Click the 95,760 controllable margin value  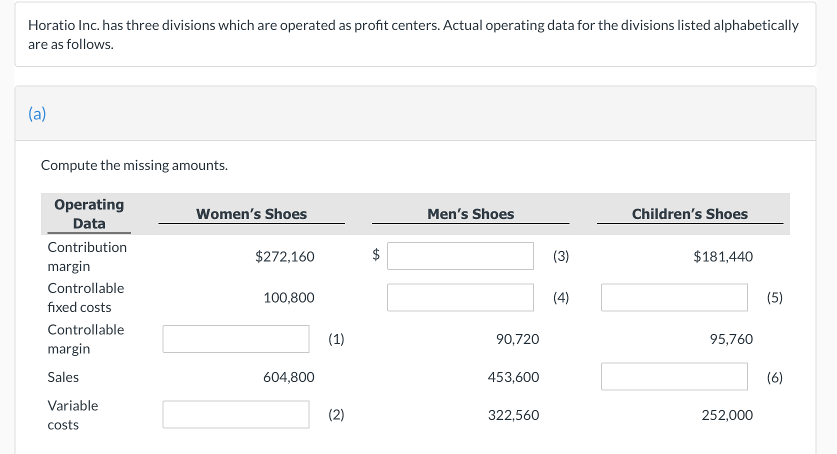point(731,339)
